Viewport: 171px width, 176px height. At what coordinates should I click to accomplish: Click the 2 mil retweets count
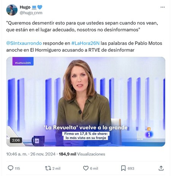pos(56,168)
